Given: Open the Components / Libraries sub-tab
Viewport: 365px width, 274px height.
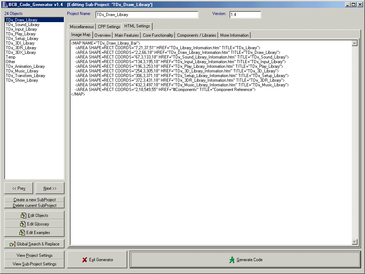Looking at the screenshot, I should click(196, 35).
